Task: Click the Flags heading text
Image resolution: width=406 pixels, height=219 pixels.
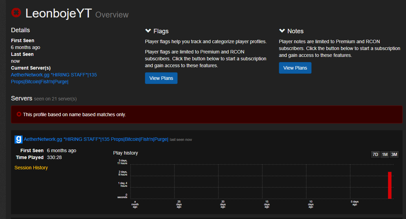Action: (161, 31)
